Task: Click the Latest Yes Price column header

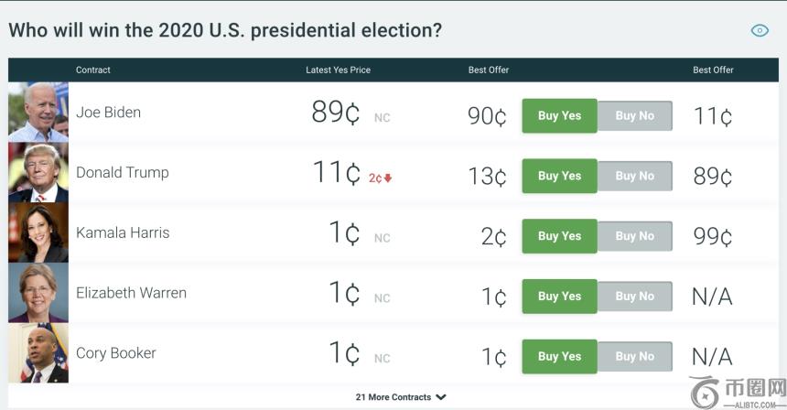Action: click(x=338, y=70)
